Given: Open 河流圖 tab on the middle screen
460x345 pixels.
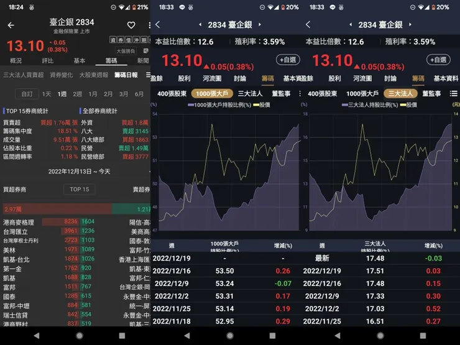Looking at the screenshot, I should pyautogui.click(x=212, y=78).
